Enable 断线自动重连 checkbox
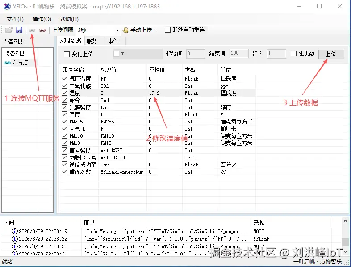The width and height of the screenshot is (351, 267). tap(167, 30)
